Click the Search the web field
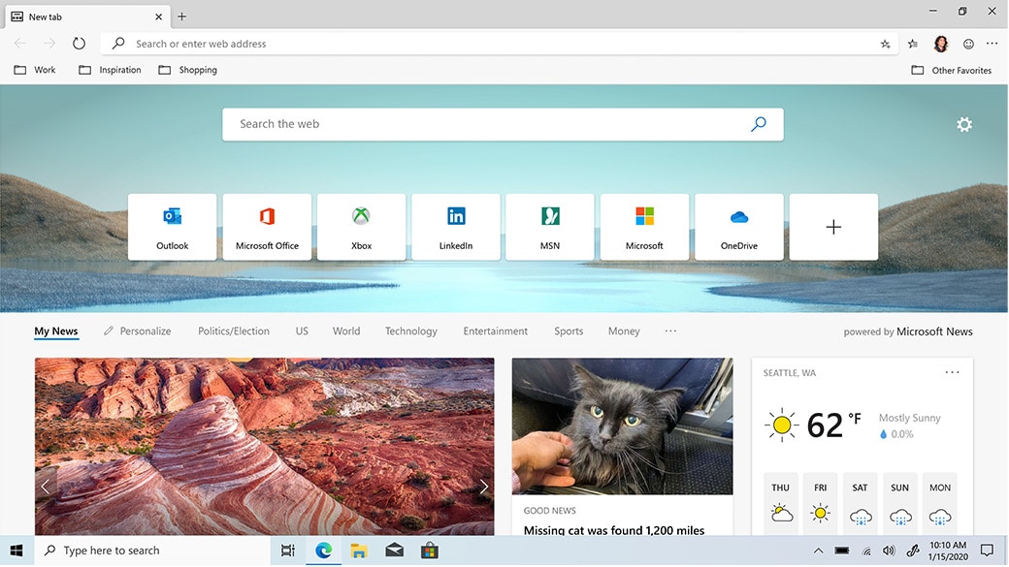This screenshot has width=1009, height=567. 485,124
